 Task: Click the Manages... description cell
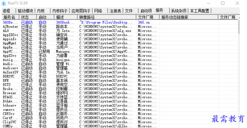[x=65, y=51]
